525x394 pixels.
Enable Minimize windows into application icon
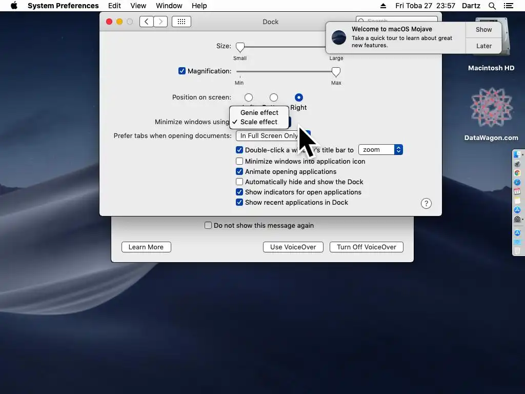(x=239, y=161)
